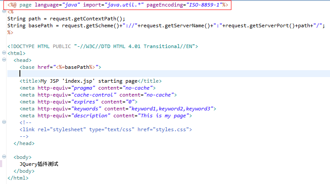Click "no-cache" on the cache-control meta line
This screenshot has height=184, width=330.
(x=158, y=95)
